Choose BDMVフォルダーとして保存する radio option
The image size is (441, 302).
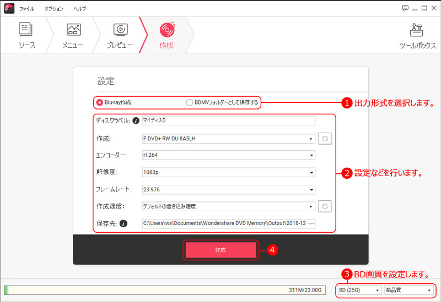coord(222,102)
